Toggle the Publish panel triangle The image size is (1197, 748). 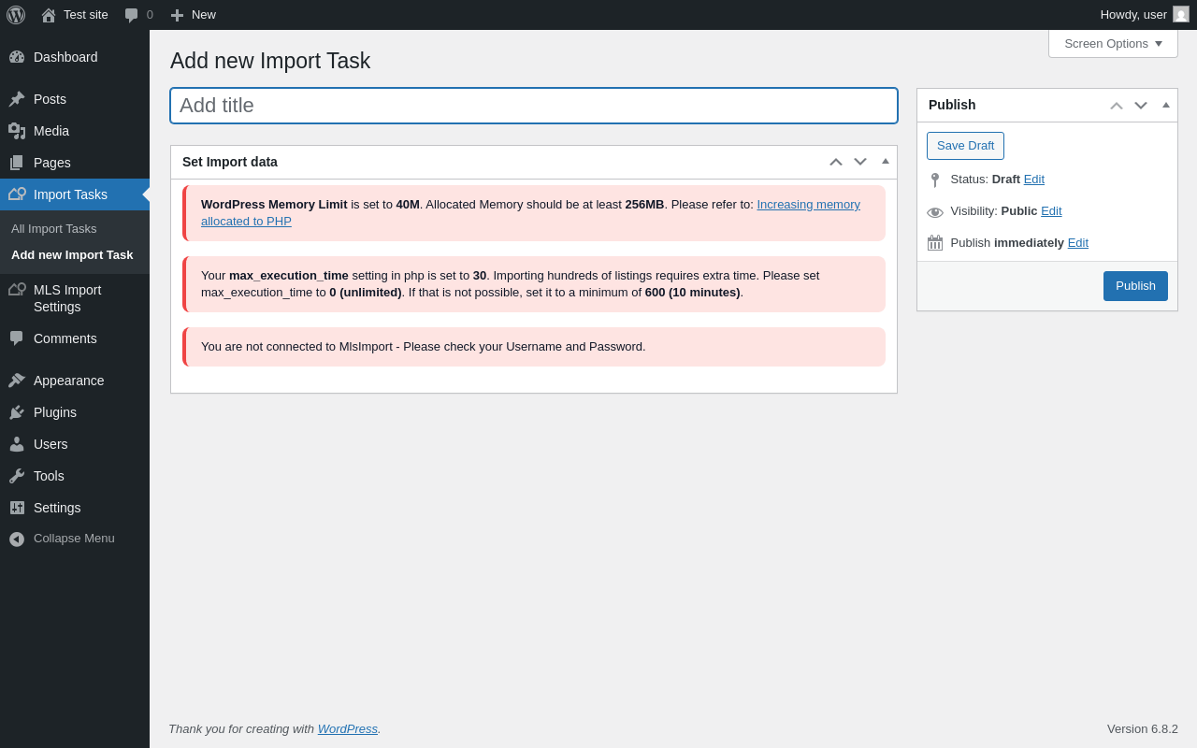point(1166,105)
